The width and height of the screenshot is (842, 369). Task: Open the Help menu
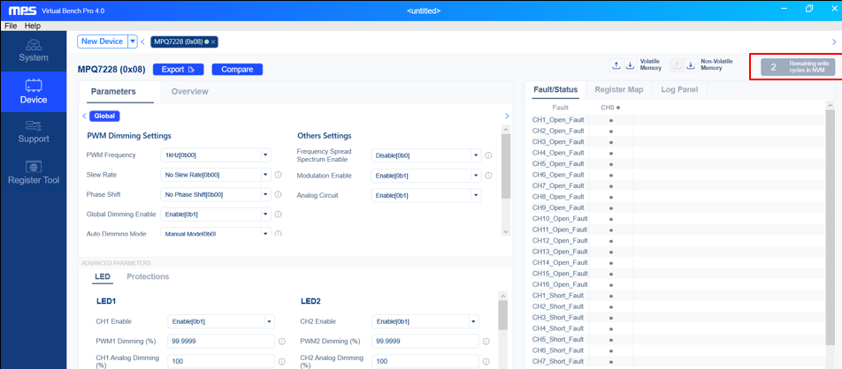(x=32, y=26)
